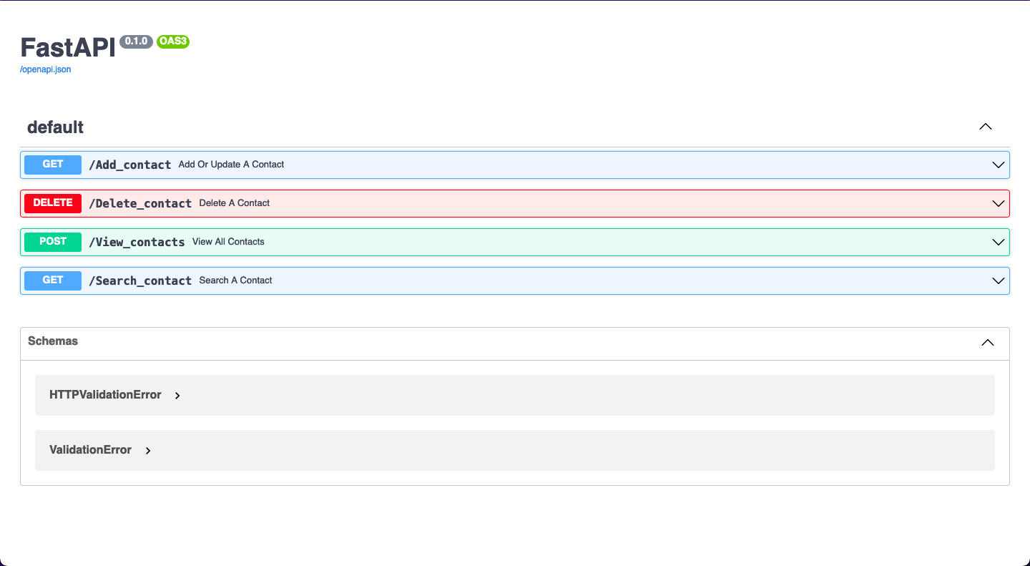Click the DELETE method badge

pyautogui.click(x=53, y=203)
